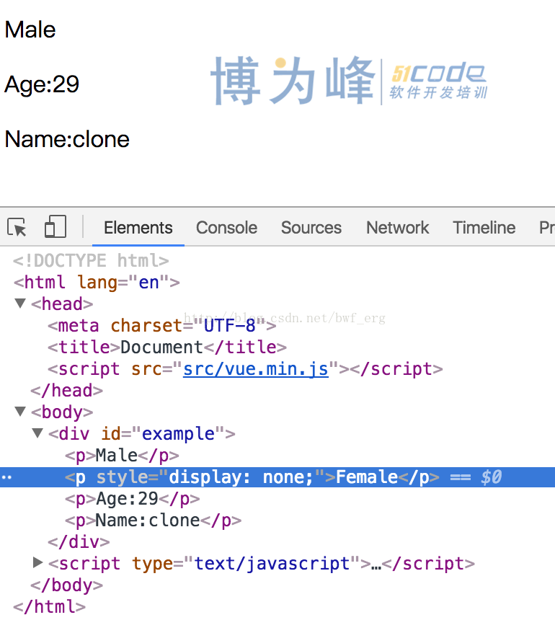The height and width of the screenshot is (620, 555).
Task: Click the Age:29 paragraph on the page
Action: click(42, 84)
